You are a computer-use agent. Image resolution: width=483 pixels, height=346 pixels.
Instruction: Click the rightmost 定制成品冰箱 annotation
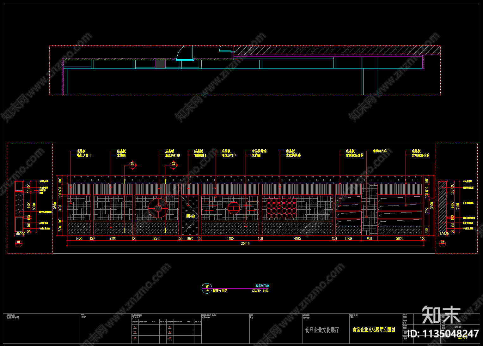coord(420,156)
